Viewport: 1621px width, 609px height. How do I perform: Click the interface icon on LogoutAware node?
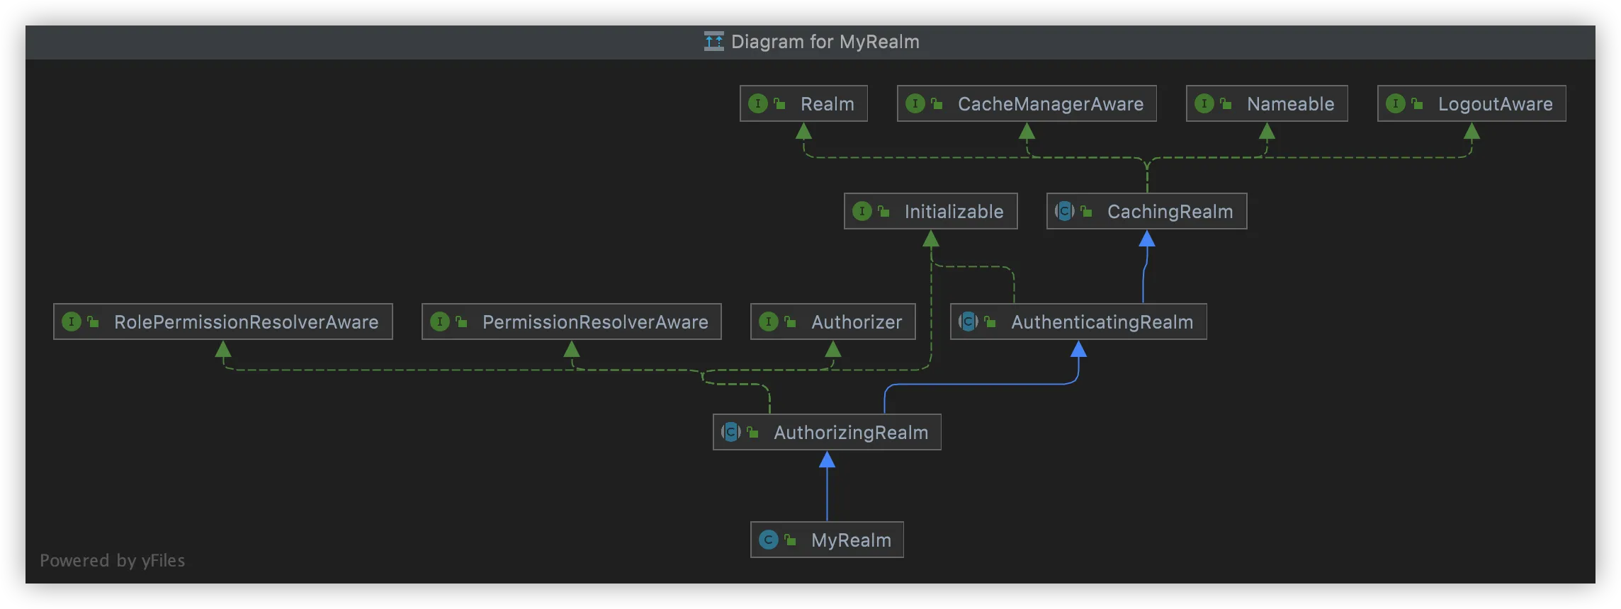[x=1395, y=104]
